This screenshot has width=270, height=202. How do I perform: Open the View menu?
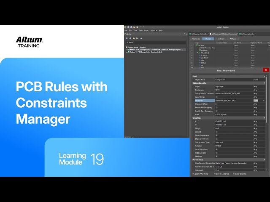point(135,30)
